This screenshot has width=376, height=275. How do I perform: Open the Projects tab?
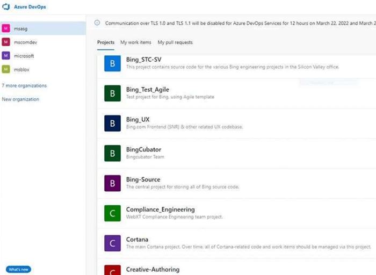(x=106, y=42)
